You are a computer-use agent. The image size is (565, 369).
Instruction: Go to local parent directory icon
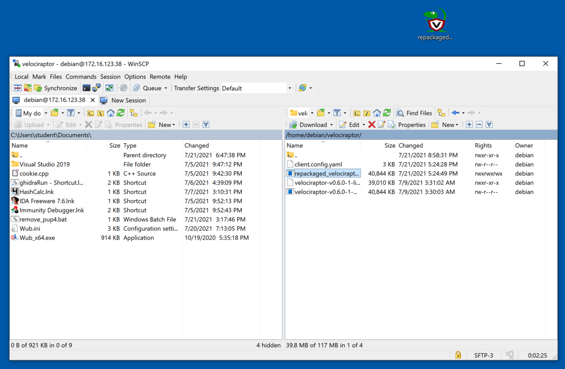click(x=91, y=113)
